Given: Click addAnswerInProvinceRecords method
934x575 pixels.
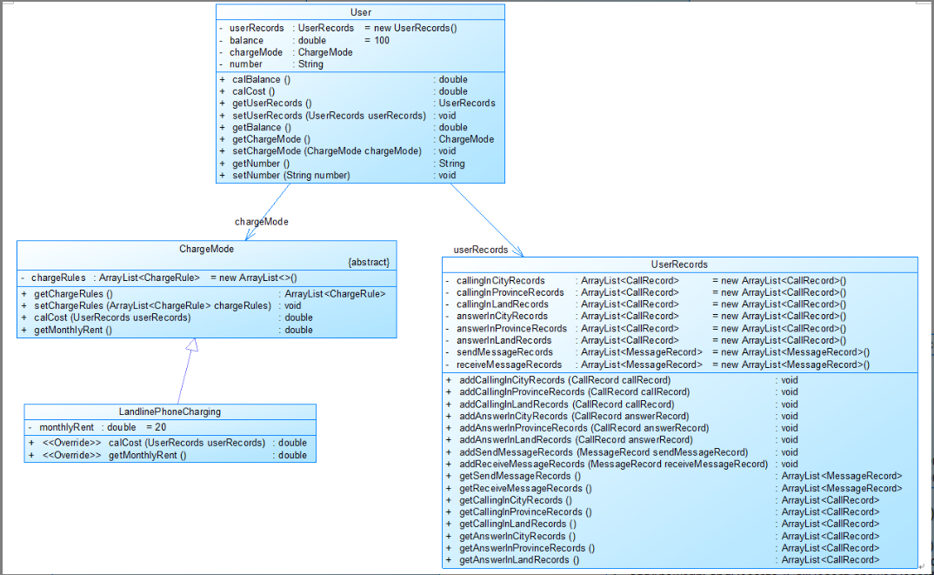Looking at the screenshot, I should pos(623,428).
